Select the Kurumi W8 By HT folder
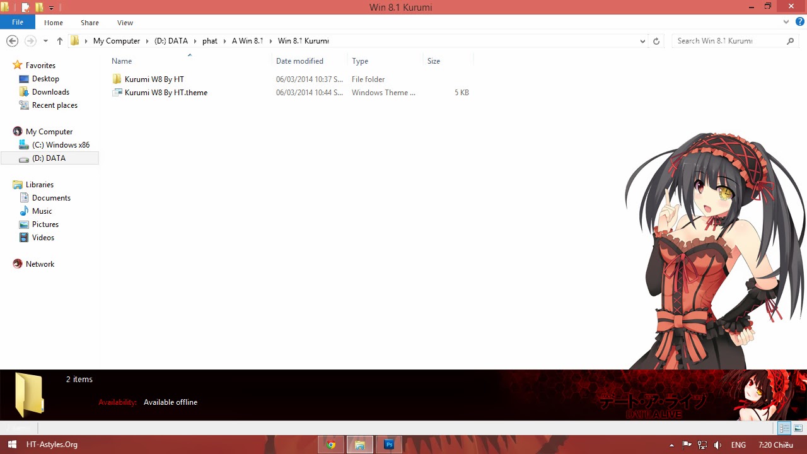Screen dimensions: 807x454 pyautogui.click(x=154, y=79)
